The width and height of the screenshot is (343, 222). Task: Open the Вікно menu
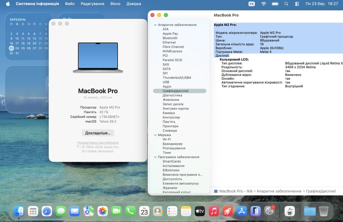pyautogui.click(x=115, y=4)
